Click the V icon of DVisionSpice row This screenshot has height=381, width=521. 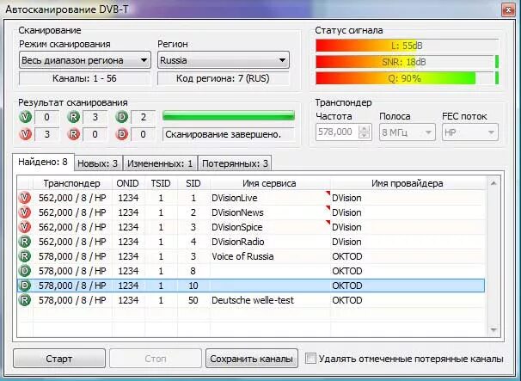tap(25, 227)
